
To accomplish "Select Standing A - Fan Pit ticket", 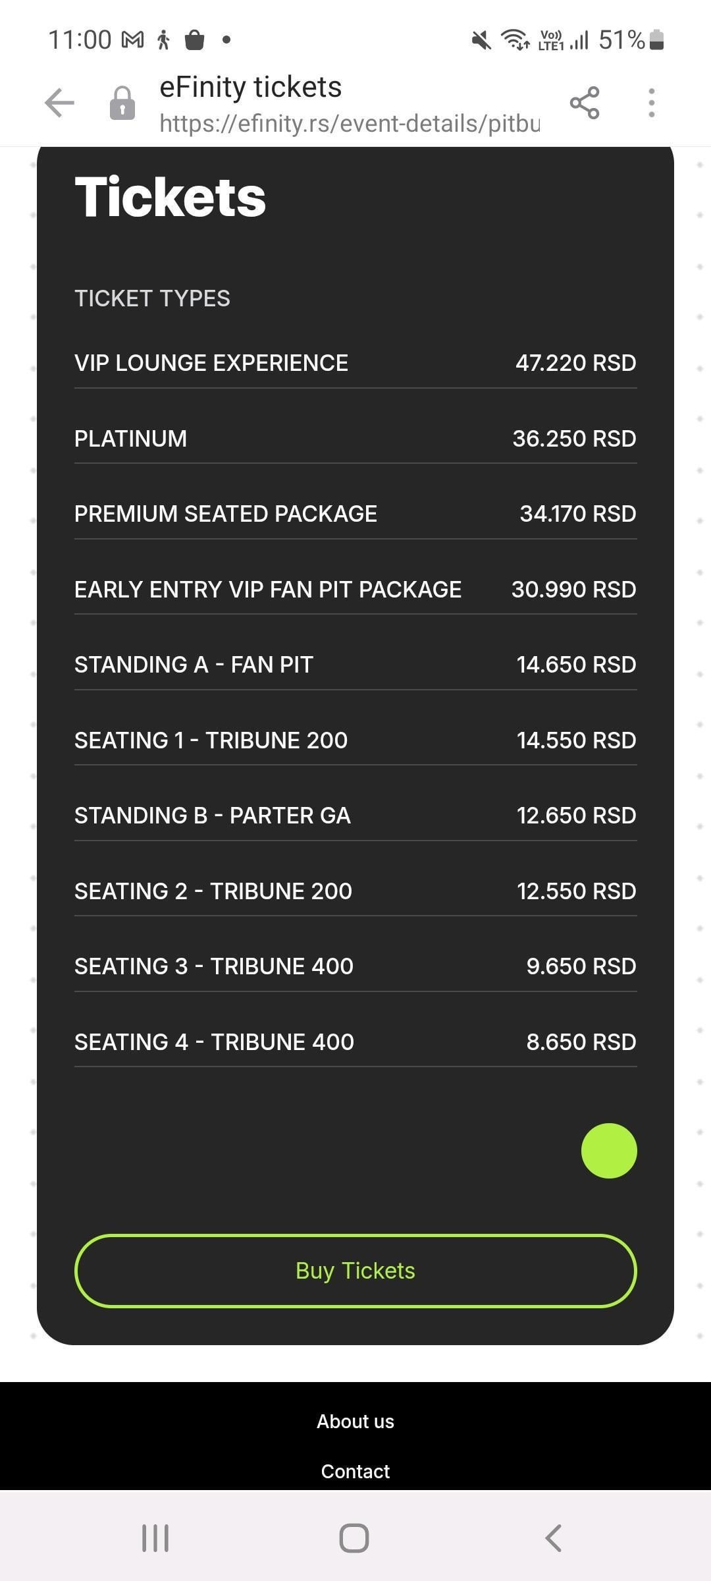I will (x=355, y=665).
